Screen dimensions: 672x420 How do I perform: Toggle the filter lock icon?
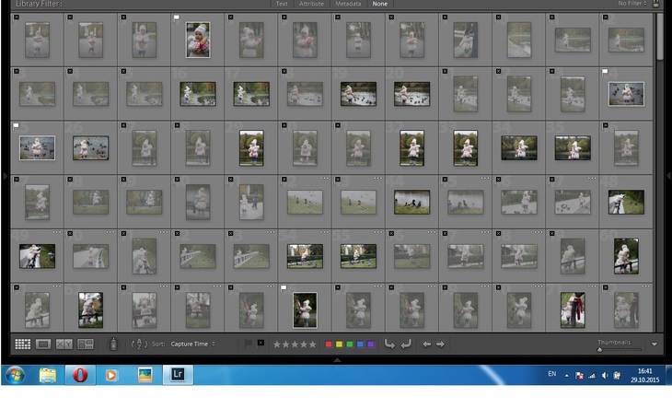tap(655, 4)
